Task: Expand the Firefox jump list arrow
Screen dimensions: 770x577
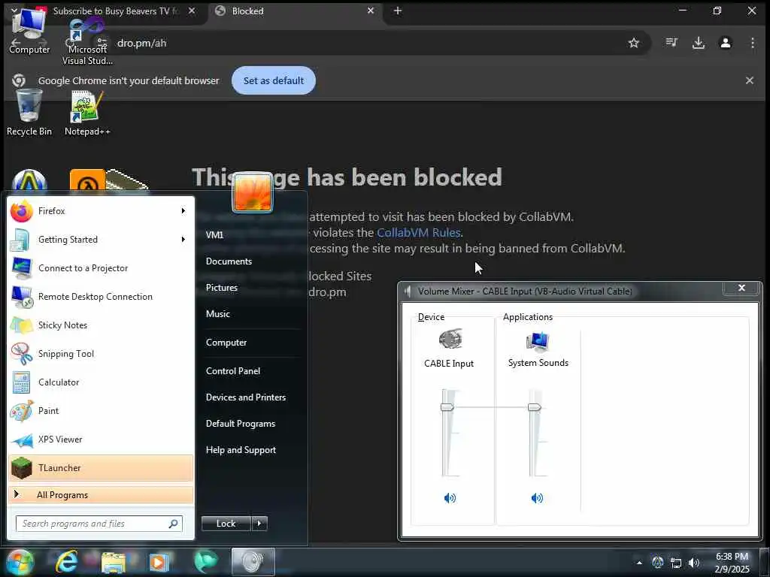Action: 183,211
